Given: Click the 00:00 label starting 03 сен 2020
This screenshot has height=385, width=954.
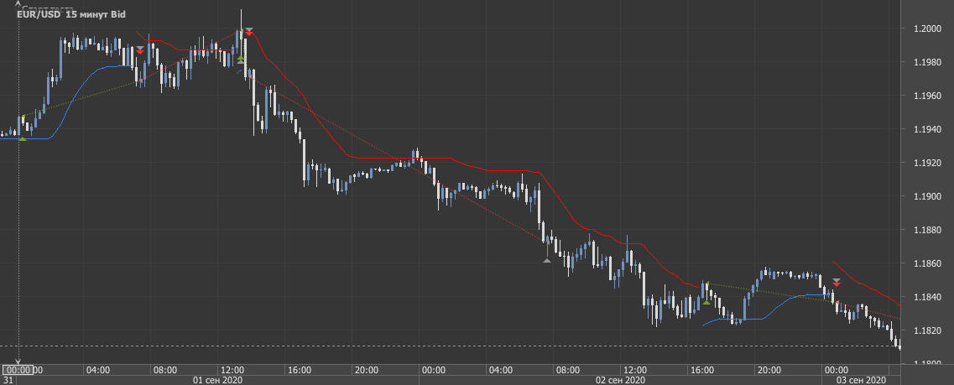Looking at the screenshot, I should (836, 369).
